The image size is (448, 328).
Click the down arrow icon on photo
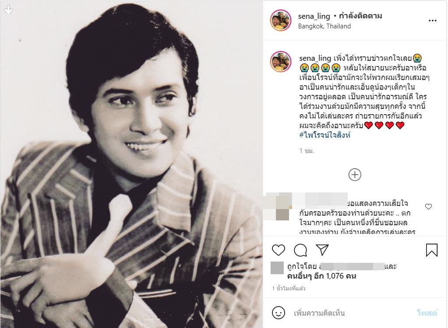point(8,9)
